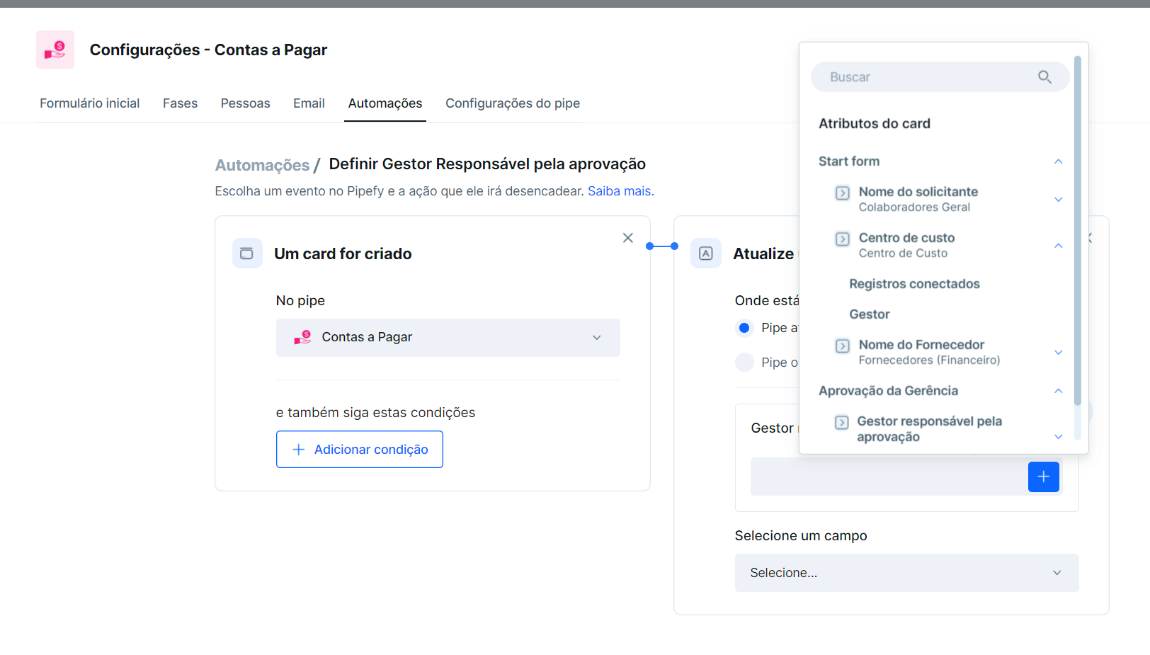This screenshot has height=655, width=1150.
Task: Open the Contas a Pagar pipe dropdown
Action: (448, 338)
